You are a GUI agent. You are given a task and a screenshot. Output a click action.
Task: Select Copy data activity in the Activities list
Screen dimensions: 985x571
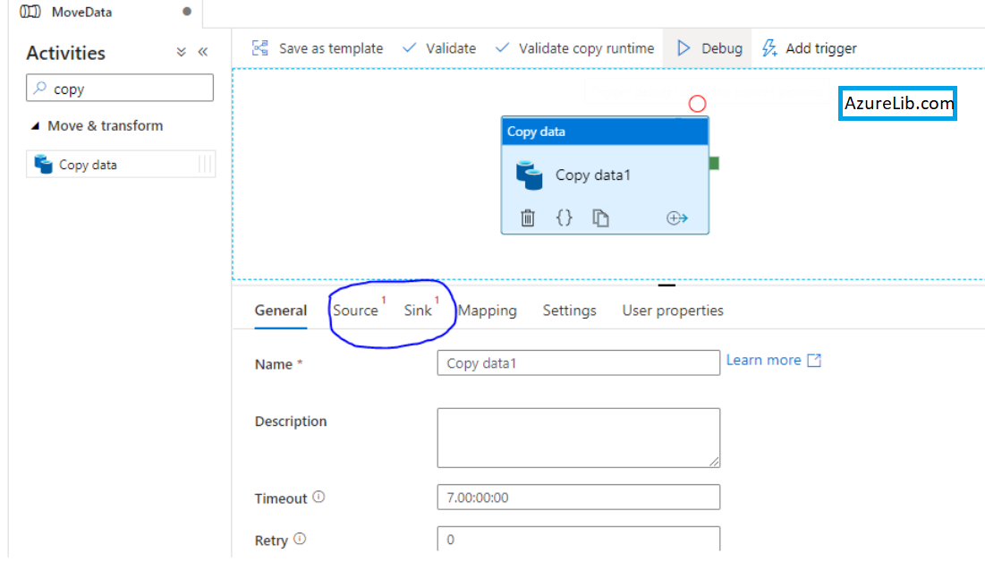[121, 165]
